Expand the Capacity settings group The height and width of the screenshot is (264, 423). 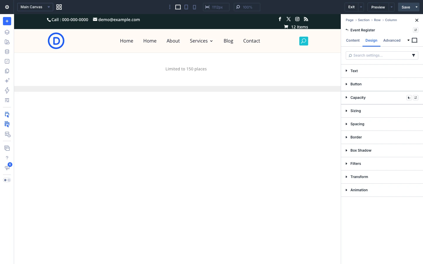click(x=382, y=98)
